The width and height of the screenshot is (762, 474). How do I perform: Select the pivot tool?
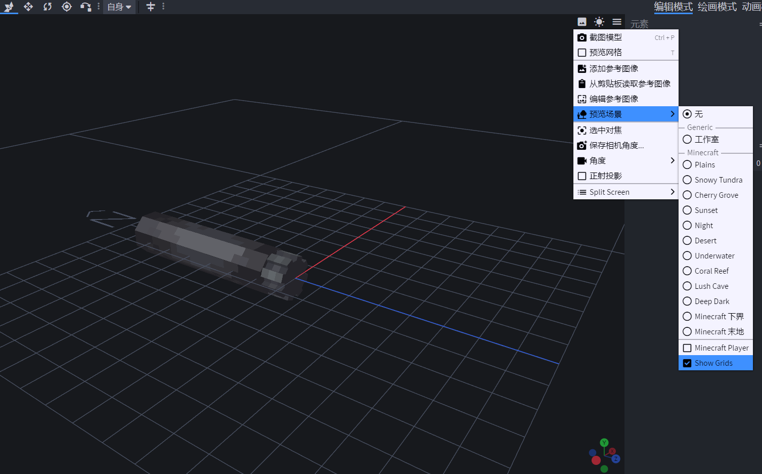pos(67,7)
